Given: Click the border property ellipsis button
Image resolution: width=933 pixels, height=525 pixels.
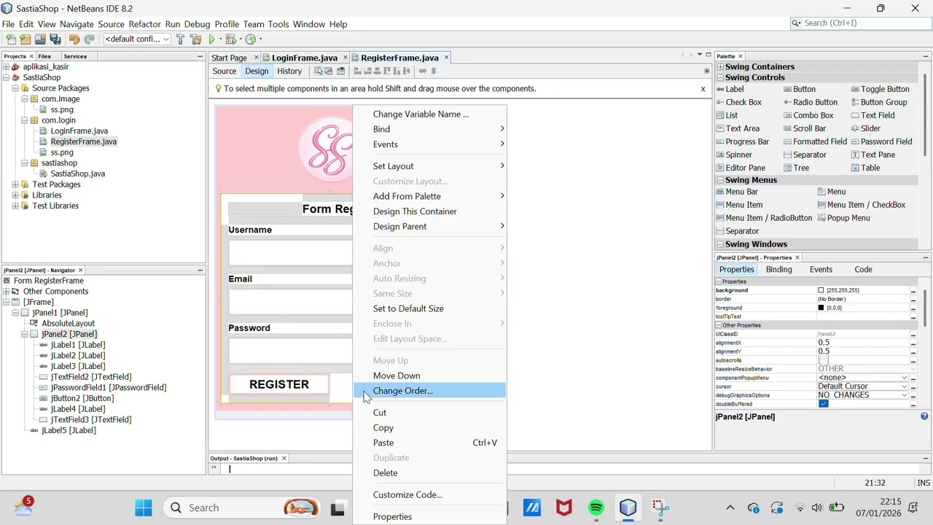Looking at the screenshot, I should 913,299.
